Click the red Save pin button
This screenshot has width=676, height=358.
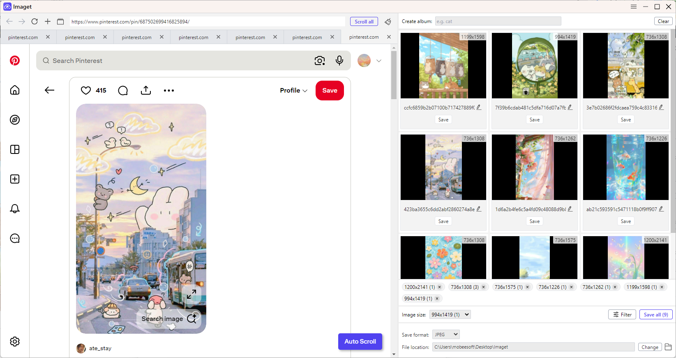330,91
